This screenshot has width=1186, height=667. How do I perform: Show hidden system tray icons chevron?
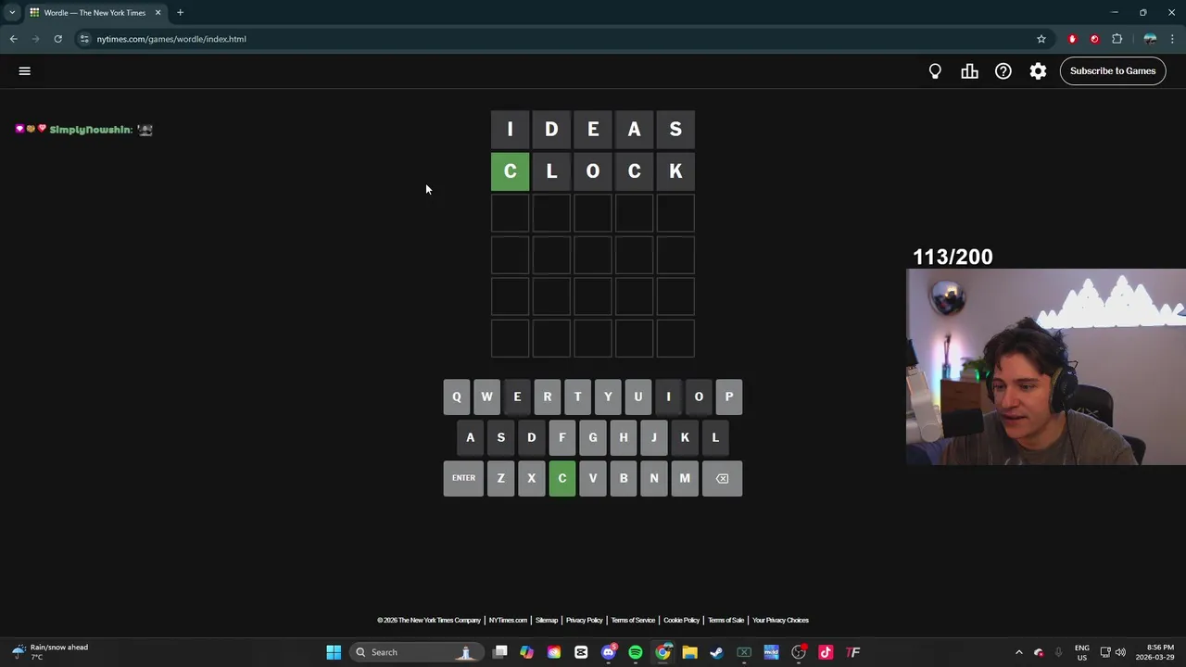click(1018, 652)
